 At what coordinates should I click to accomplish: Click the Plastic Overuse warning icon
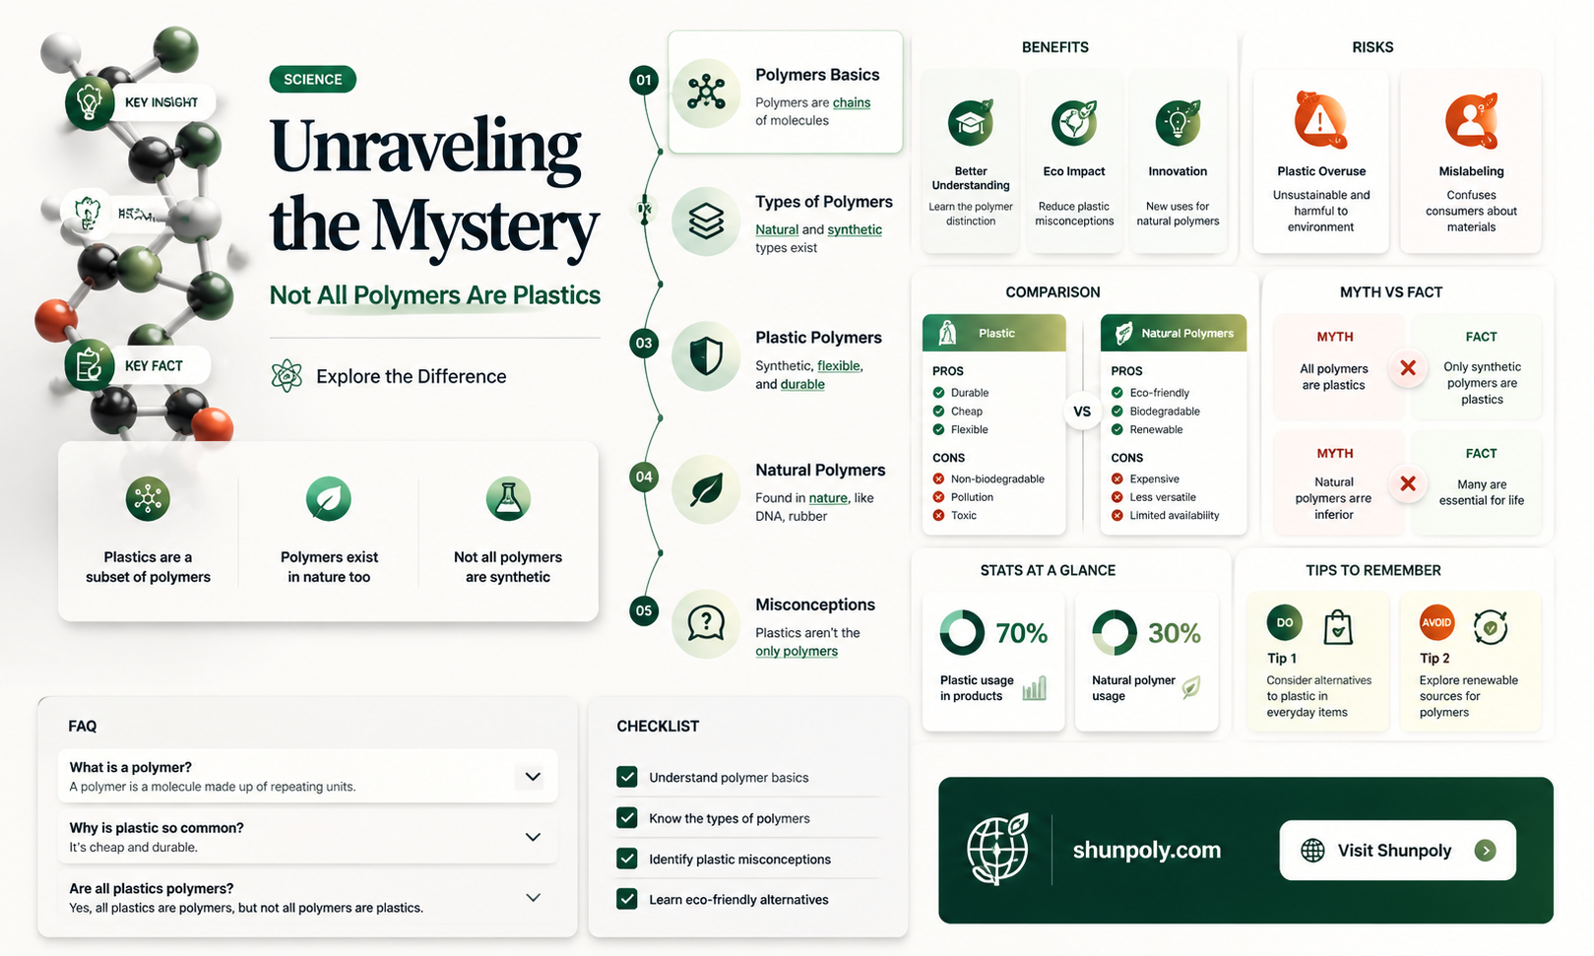(x=1320, y=121)
